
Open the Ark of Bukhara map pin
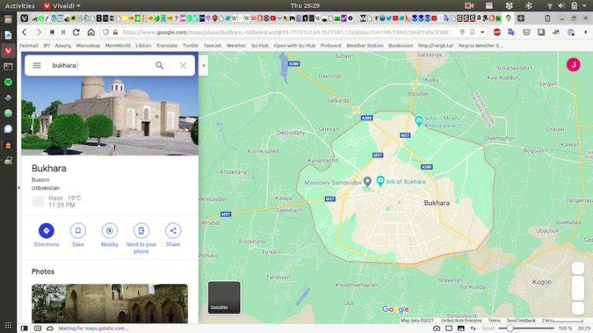coord(381,181)
